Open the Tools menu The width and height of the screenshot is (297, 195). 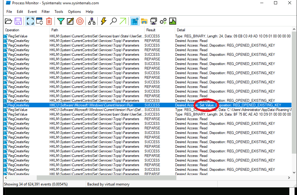[x=59, y=12]
